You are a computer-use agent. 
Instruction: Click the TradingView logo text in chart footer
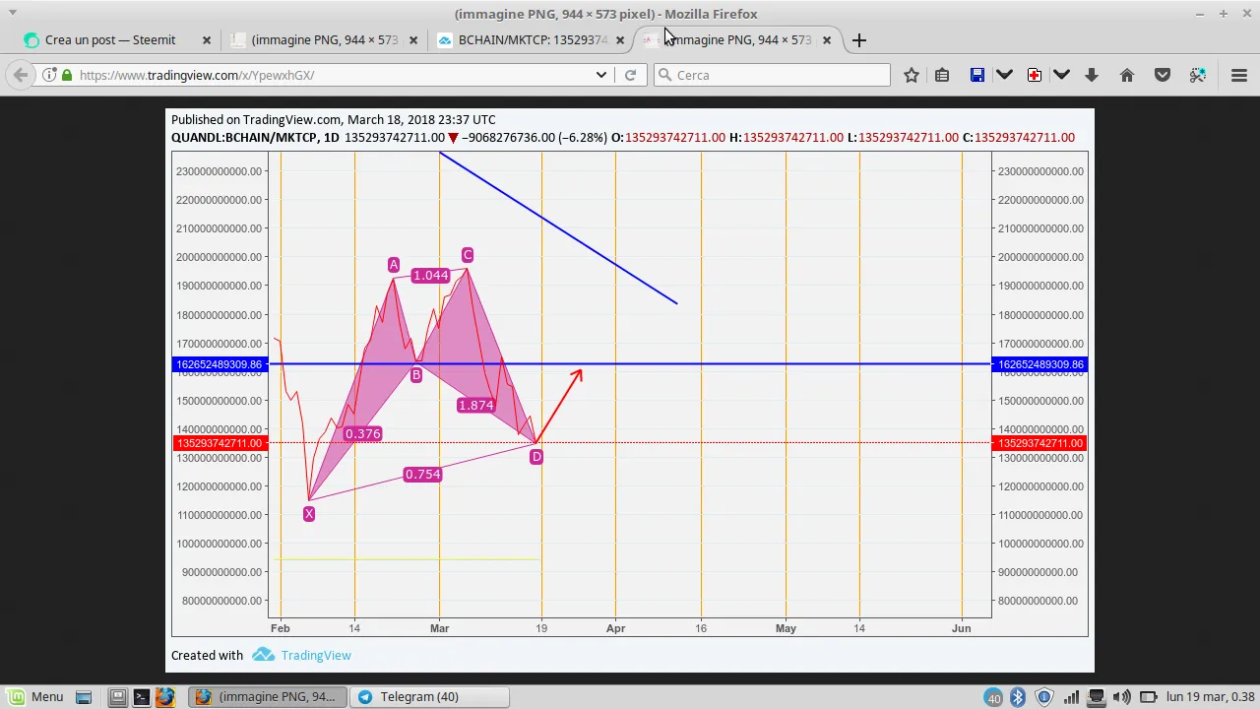[315, 656]
